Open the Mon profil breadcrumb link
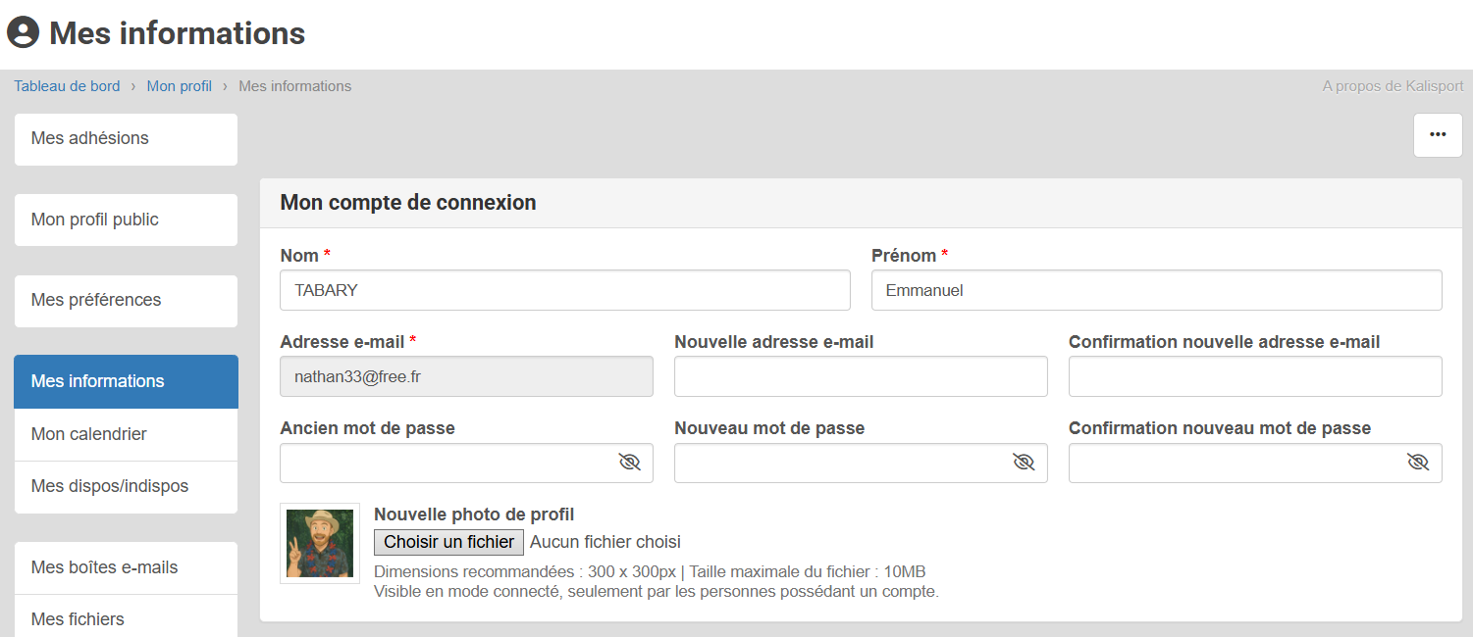Image resolution: width=1473 pixels, height=637 pixels. pyautogui.click(x=180, y=86)
